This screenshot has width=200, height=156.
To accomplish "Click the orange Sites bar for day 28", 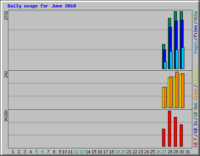I will 171,92.
